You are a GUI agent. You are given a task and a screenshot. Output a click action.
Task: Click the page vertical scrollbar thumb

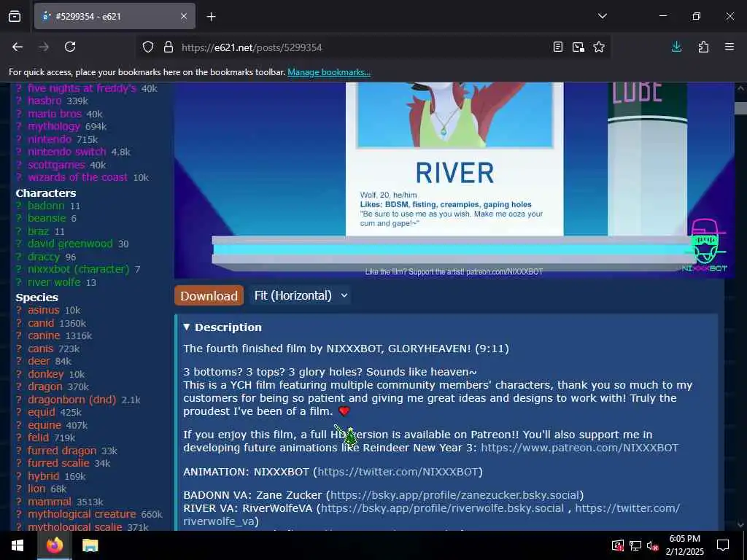coord(740,108)
